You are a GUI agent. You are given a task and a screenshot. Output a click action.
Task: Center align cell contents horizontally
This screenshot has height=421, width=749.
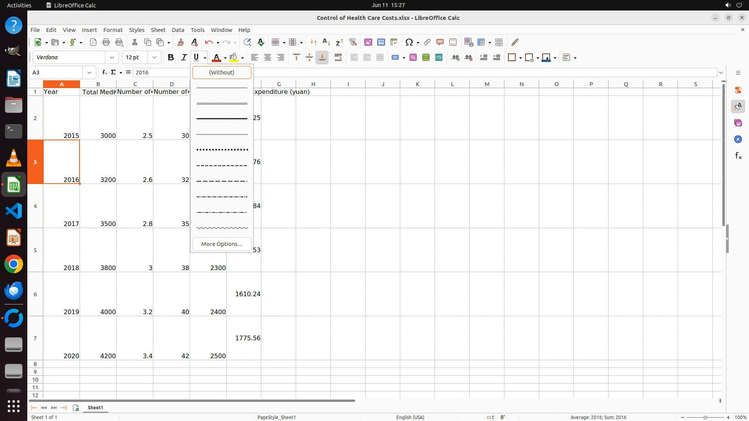point(268,58)
